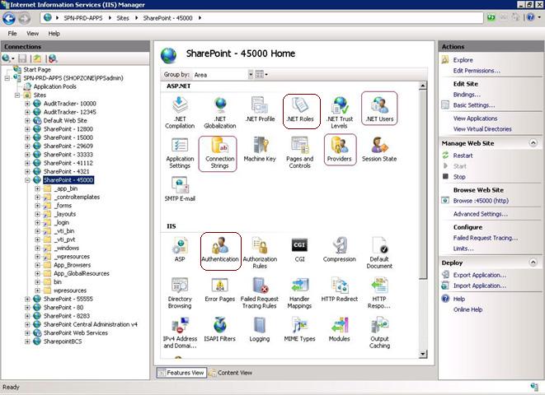Open the File menu
545x395 pixels.
click(x=12, y=34)
